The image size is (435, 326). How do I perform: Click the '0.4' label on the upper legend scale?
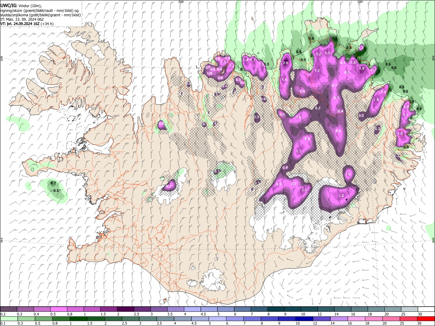point(36,314)
